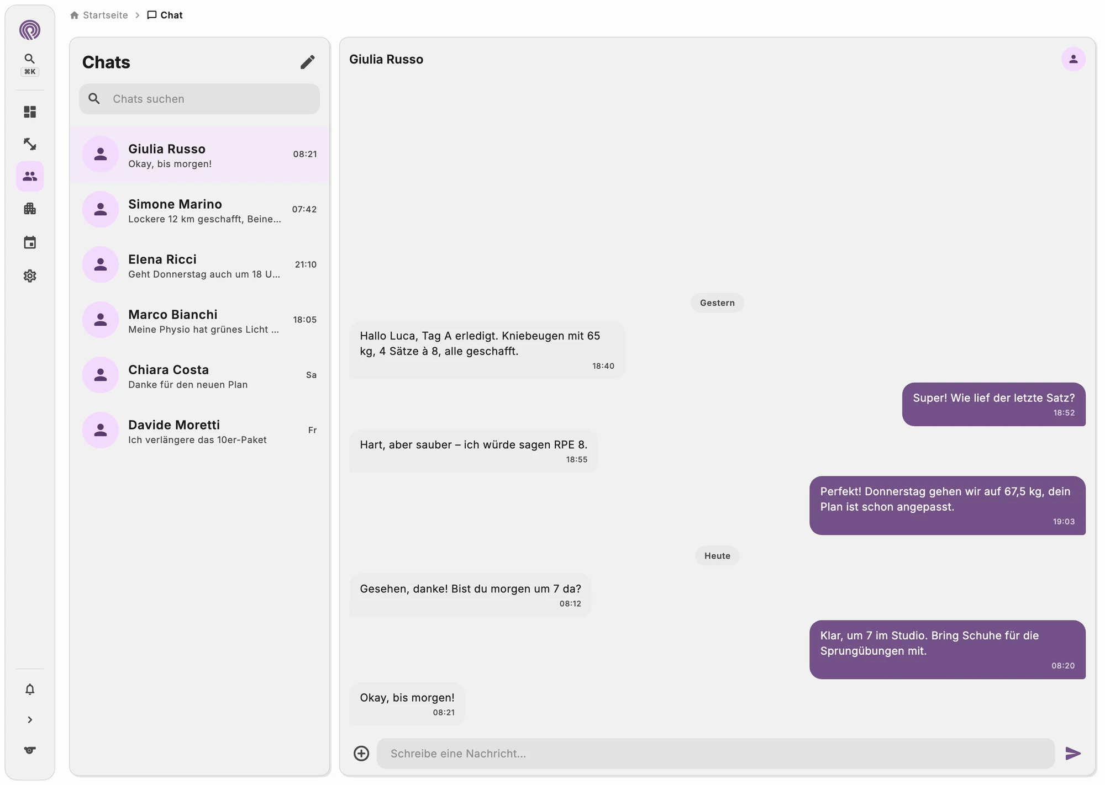
Task: Open the Chiara Costa conversation
Action: 199,375
